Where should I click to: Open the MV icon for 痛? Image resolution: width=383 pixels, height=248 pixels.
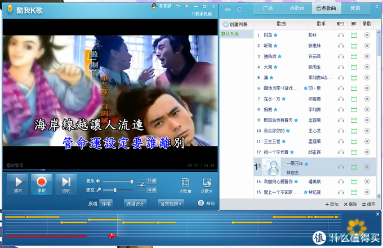[354, 78]
